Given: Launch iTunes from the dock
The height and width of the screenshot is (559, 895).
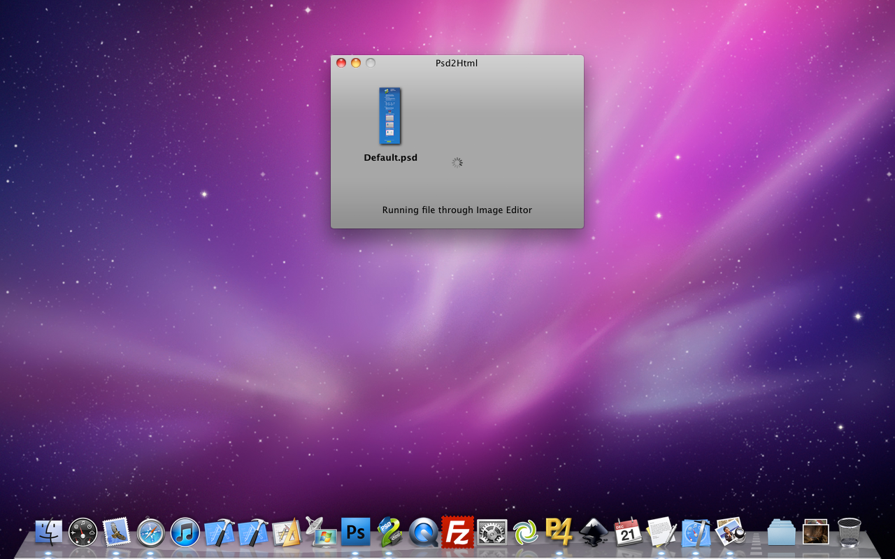Looking at the screenshot, I should click(x=185, y=532).
